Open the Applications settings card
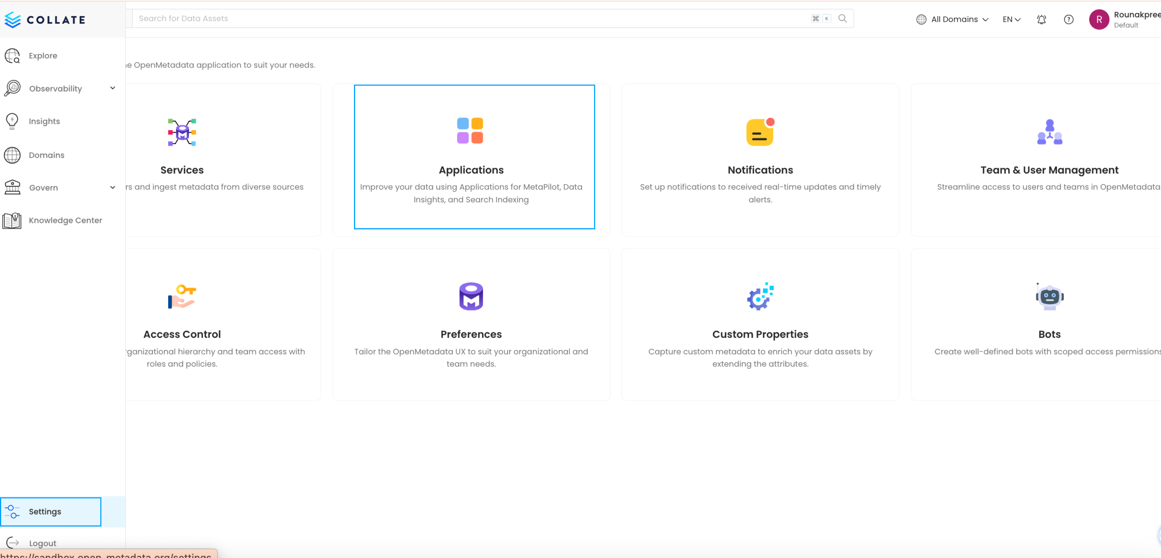1161x558 pixels. tap(471, 158)
